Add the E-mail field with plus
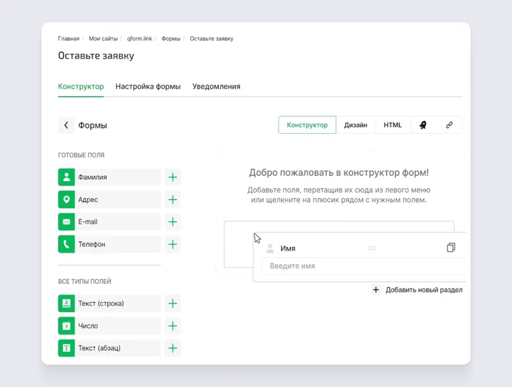 coord(173,222)
